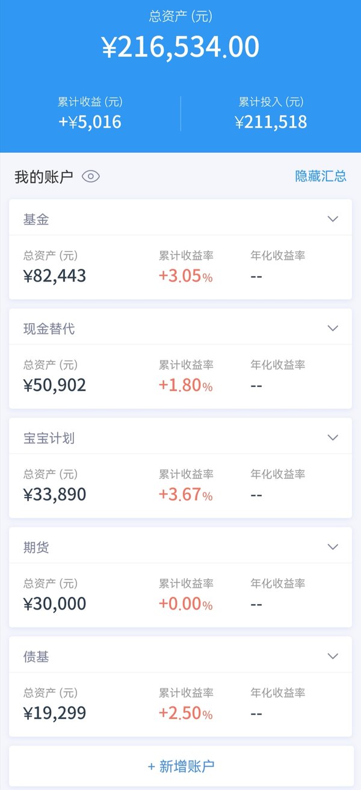Image resolution: width=361 pixels, height=790 pixels.
Task: Tap the total assets ¥216,534.00 figure
Action: tap(180, 47)
